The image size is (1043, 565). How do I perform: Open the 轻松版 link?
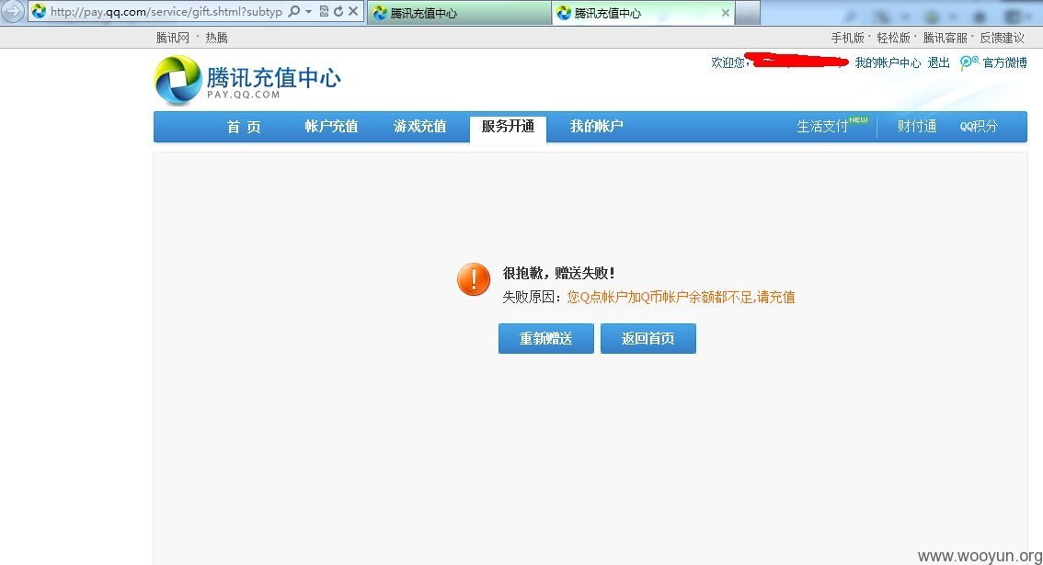pyautogui.click(x=893, y=38)
